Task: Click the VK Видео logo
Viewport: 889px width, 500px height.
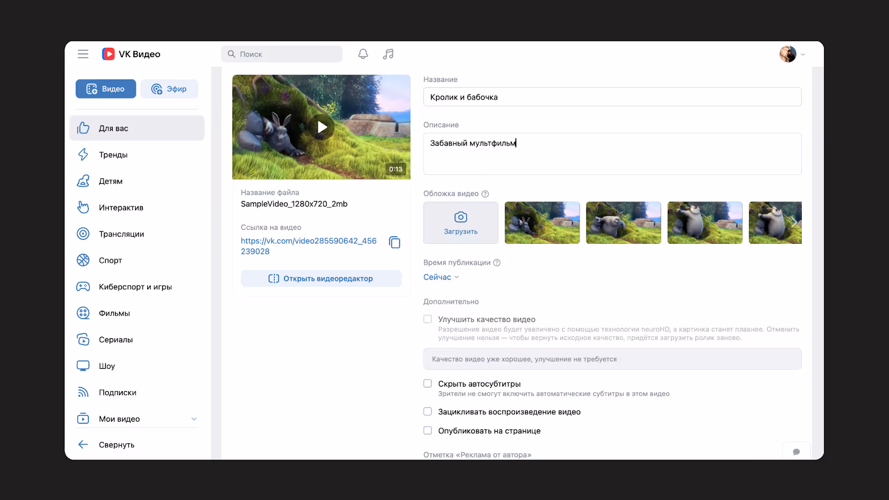Action: pyautogui.click(x=131, y=54)
